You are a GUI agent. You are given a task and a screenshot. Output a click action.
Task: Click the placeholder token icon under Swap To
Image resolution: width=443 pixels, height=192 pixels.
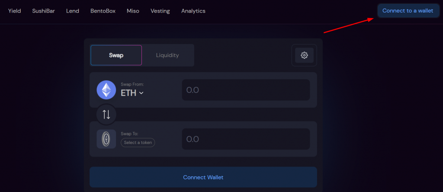106,139
